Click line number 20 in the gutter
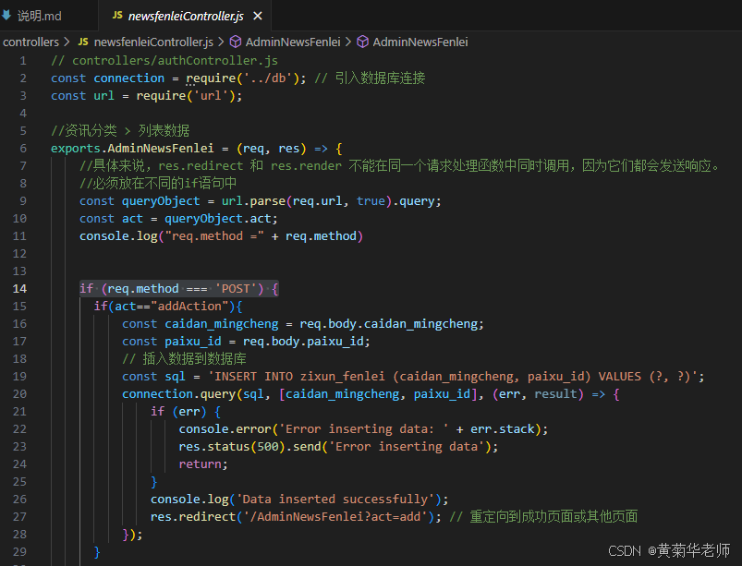Screen dimensions: 742x566 (x=19, y=394)
